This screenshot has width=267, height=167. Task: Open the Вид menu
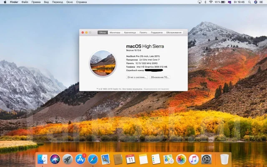46,2
